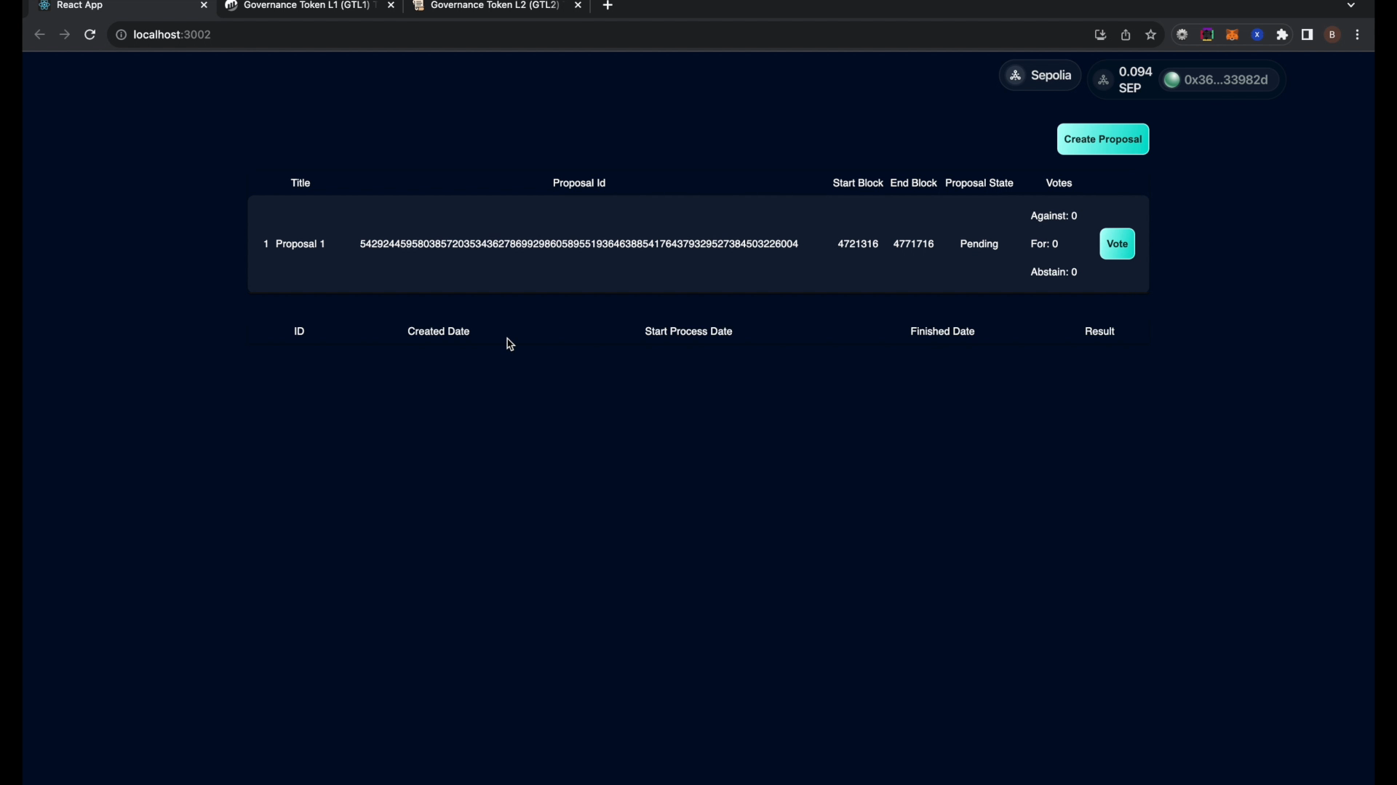
Task: Toggle the browser side panel
Action: pos(1308,35)
